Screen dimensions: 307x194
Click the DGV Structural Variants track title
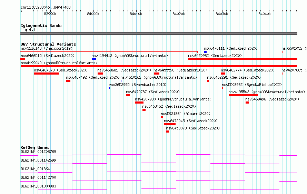[48, 44]
